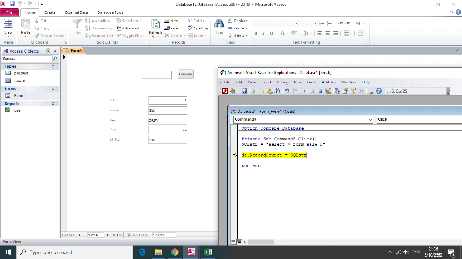
Task: Click the horizontal scrollbar in code window
Action: (261, 241)
